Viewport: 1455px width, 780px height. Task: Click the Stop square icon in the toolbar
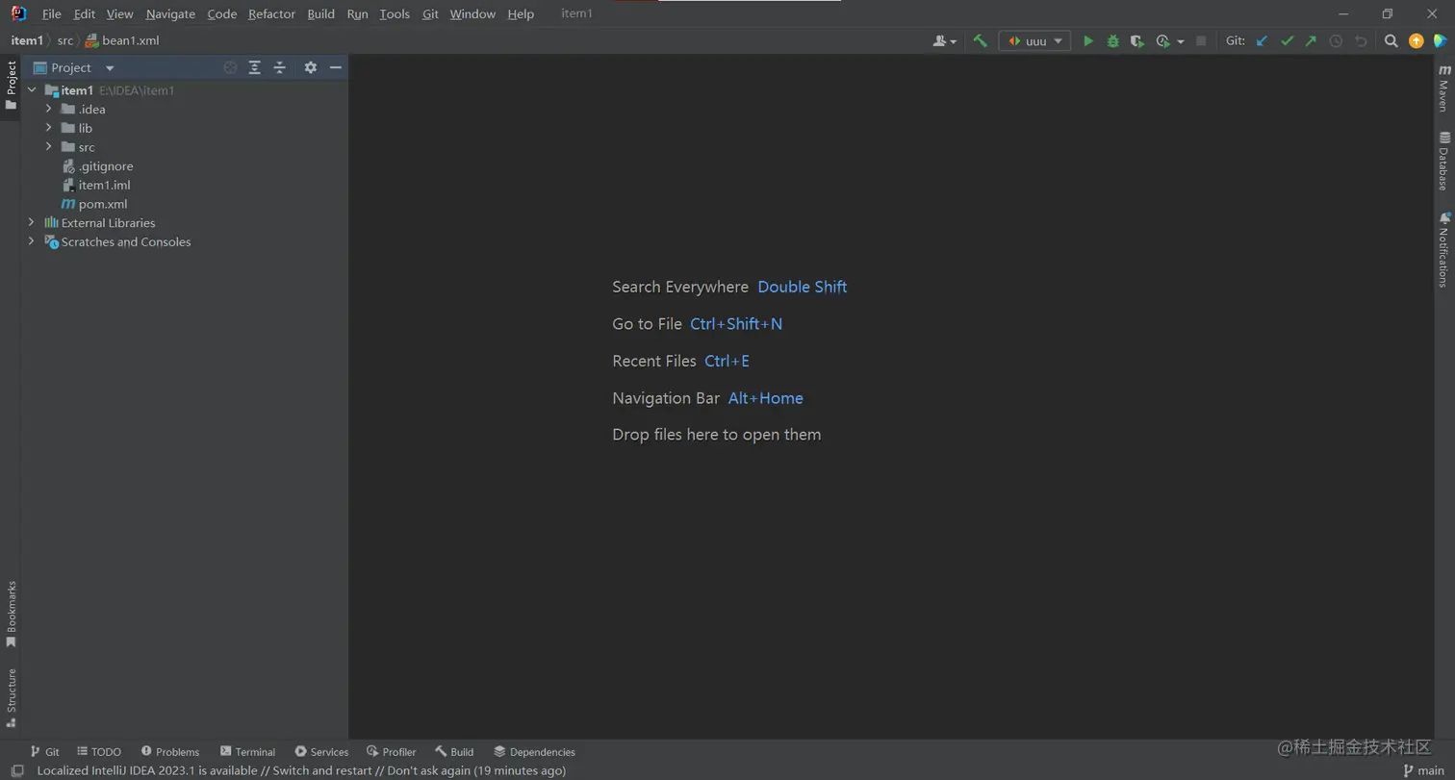pyautogui.click(x=1201, y=41)
